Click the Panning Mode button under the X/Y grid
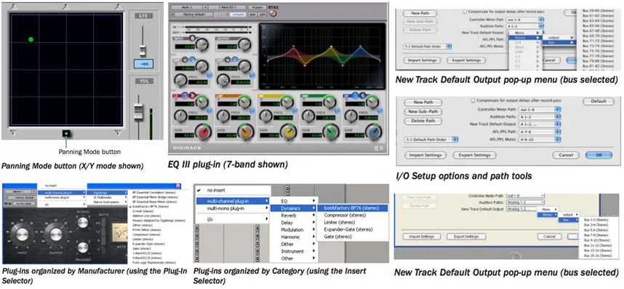The image size is (624, 289). tap(67, 134)
